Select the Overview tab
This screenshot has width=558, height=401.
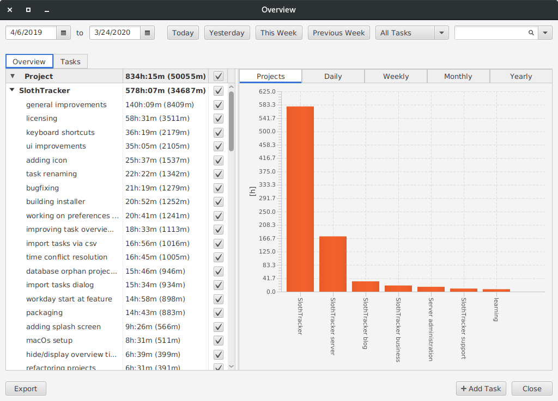29,61
